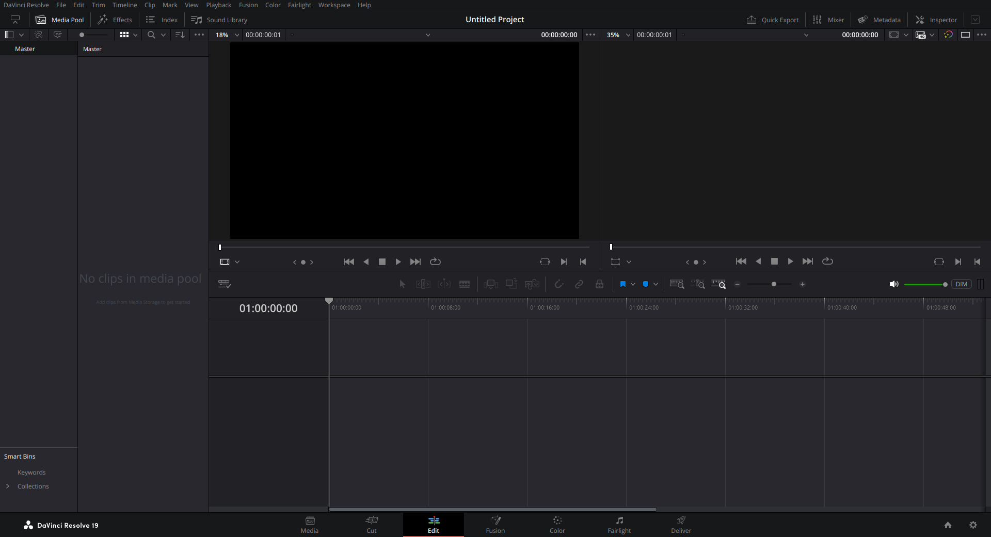Toggle Position Lock padlock icon

tap(599, 284)
